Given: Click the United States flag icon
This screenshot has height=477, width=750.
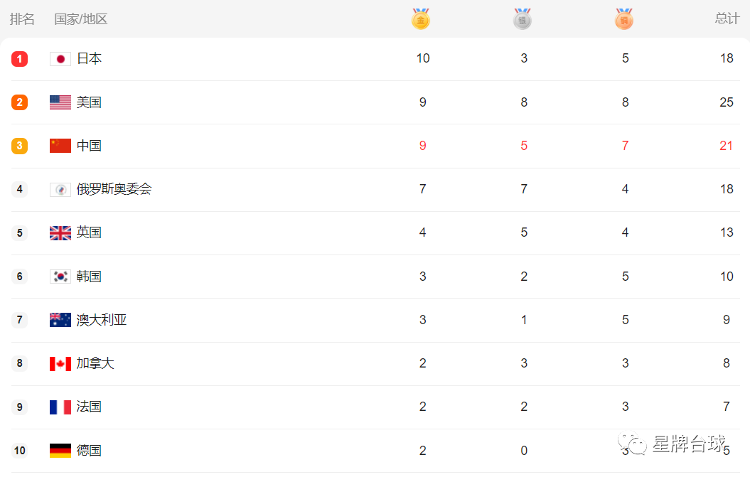Looking at the screenshot, I should coord(60,102).
